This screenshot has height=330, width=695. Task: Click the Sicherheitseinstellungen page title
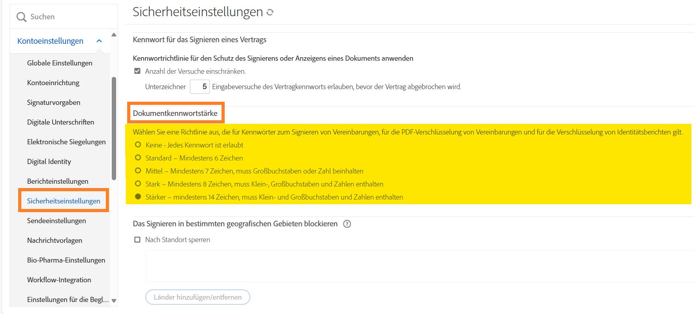(x=198, y=12)
